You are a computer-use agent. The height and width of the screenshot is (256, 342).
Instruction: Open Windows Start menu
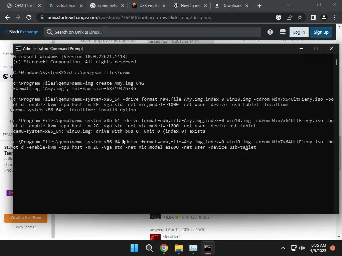(134, 248)
